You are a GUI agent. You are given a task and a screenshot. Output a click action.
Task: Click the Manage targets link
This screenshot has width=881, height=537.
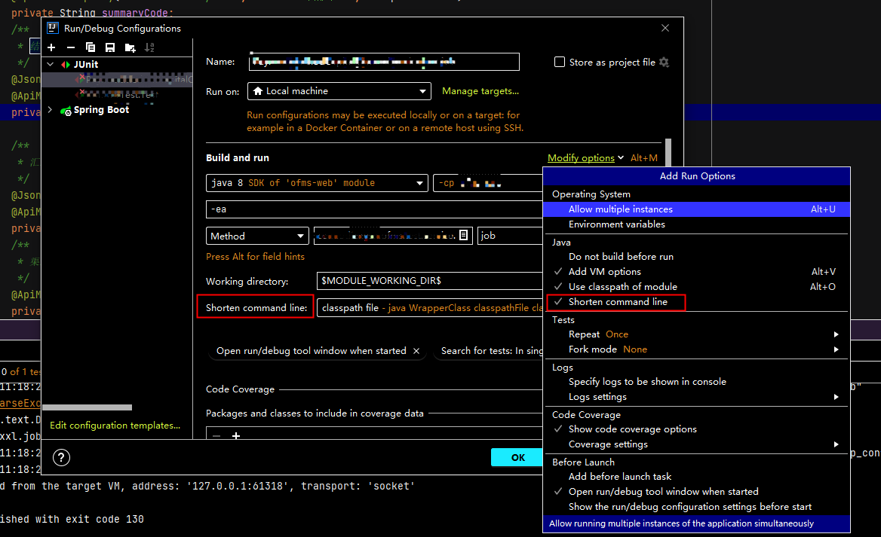[480, 90]
